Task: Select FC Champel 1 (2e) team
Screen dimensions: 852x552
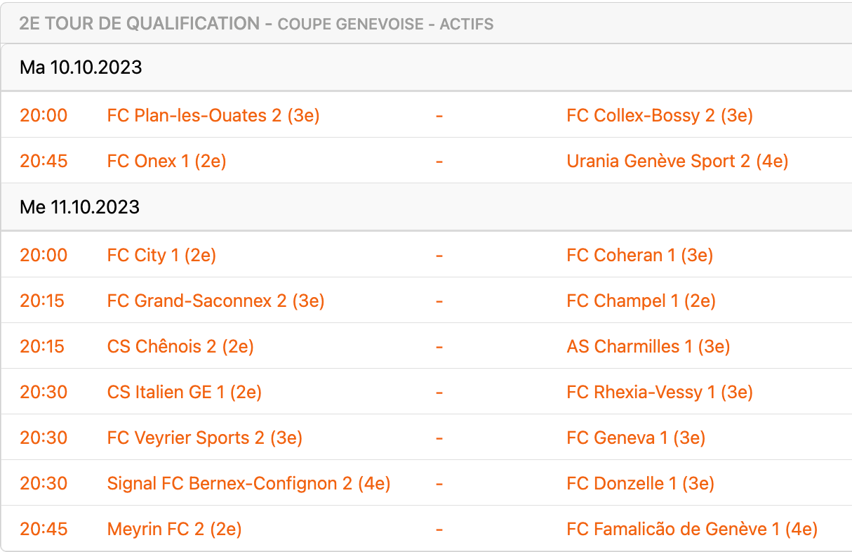Action: point(641,301)
